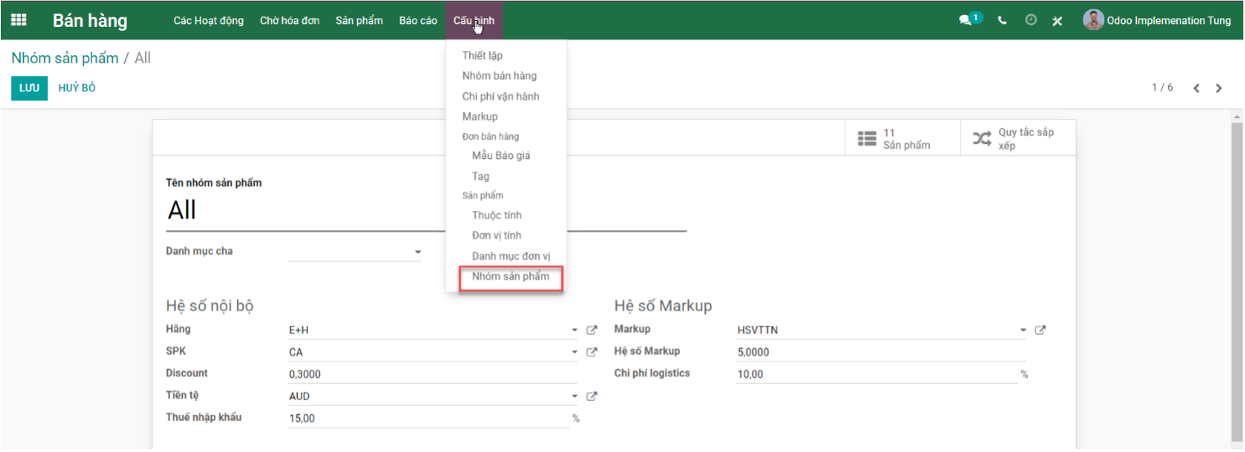Open the Báo cáo menu
The width and height of the screenshot is (1245, 452).
(x=418, y=20)
